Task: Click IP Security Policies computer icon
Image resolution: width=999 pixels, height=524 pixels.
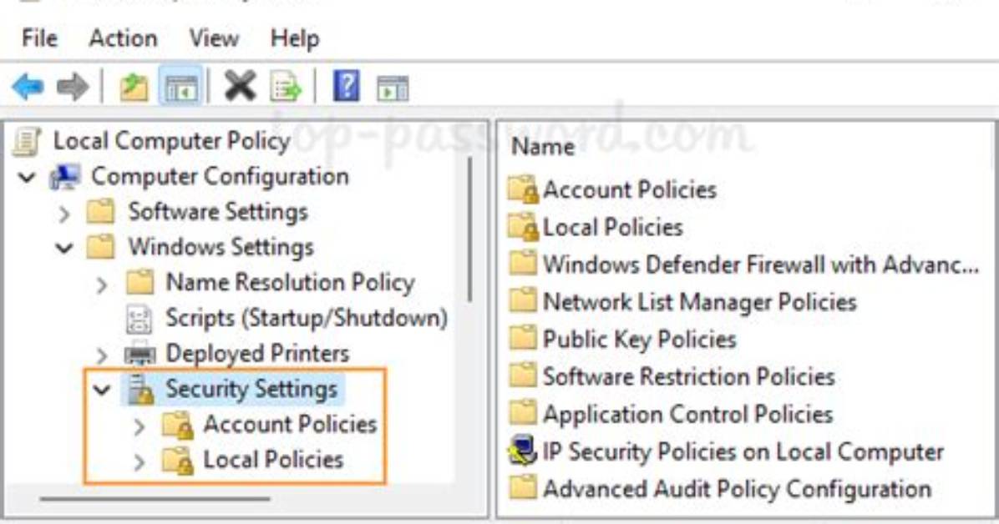Action: click(x=522, y=451)
